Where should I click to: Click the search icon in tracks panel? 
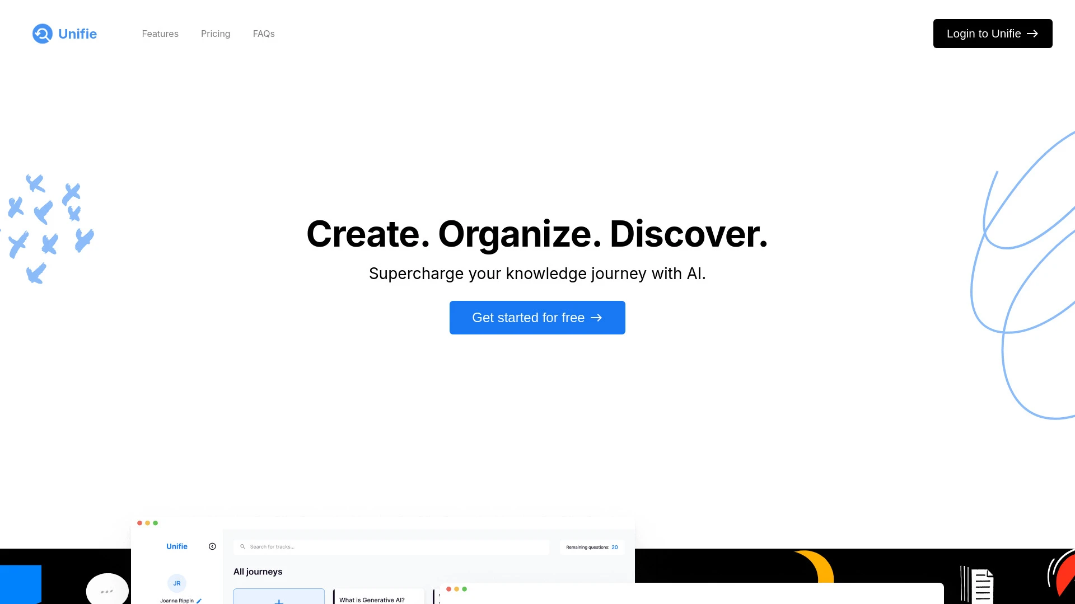[x=242, y=546]
